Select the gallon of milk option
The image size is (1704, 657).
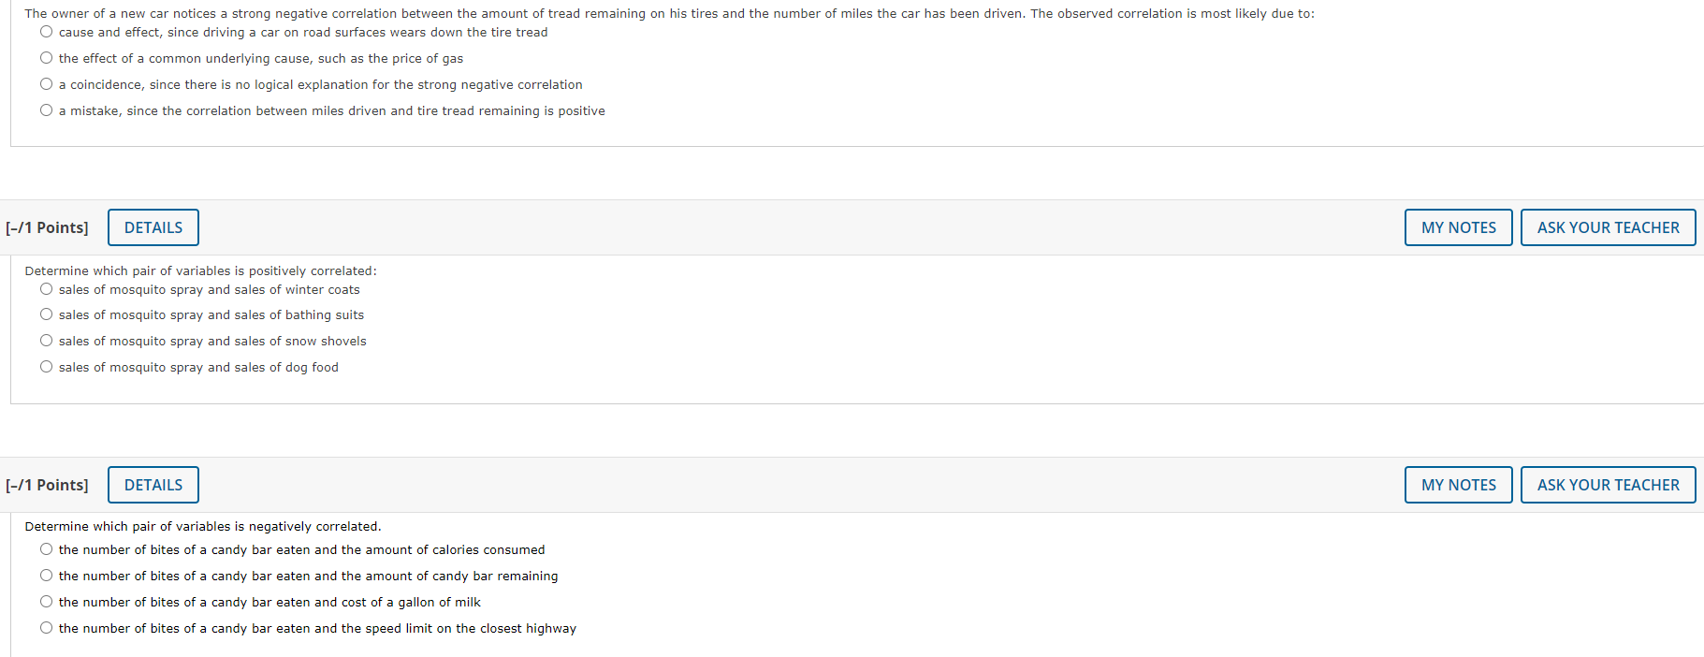pos(46,601)
